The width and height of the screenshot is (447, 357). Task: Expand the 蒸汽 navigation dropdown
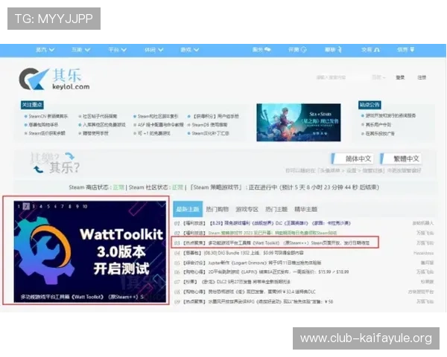click(x=45, y=50)
